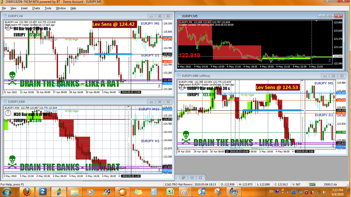Click the blue horizontal line in H4 chart
351x197 pixels.
click(x=113, y=54)
